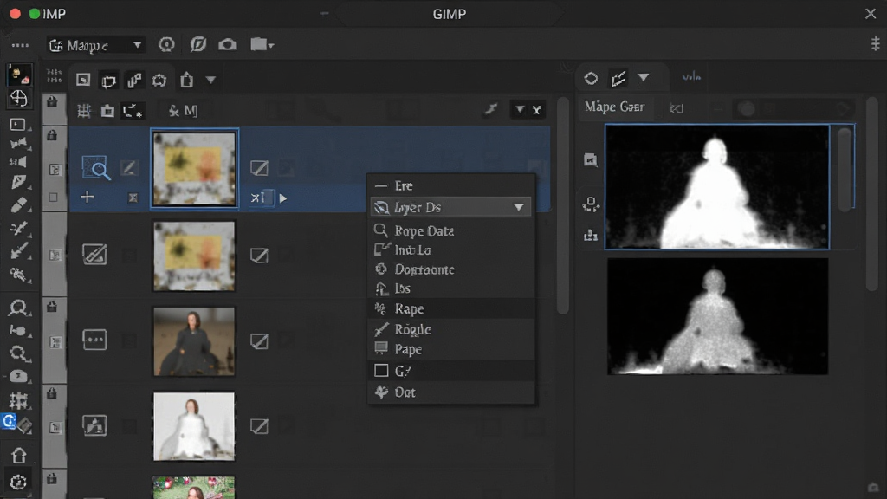Click the play arrow next to 'xI' field
The height and width of the screenshot is (499, 887).
283,198
